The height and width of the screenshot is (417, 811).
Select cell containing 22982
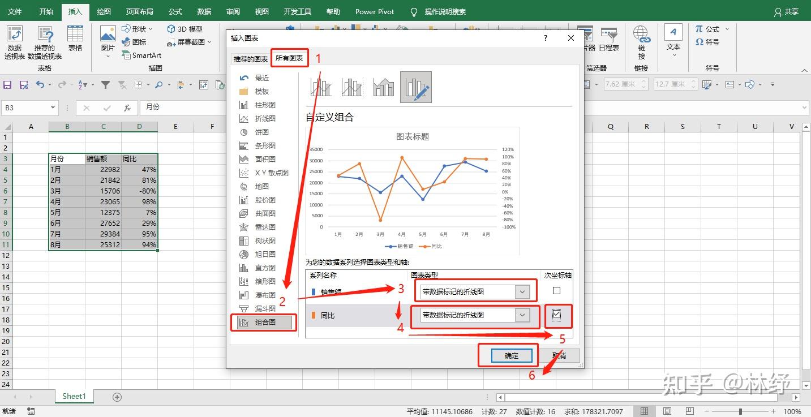103,170
